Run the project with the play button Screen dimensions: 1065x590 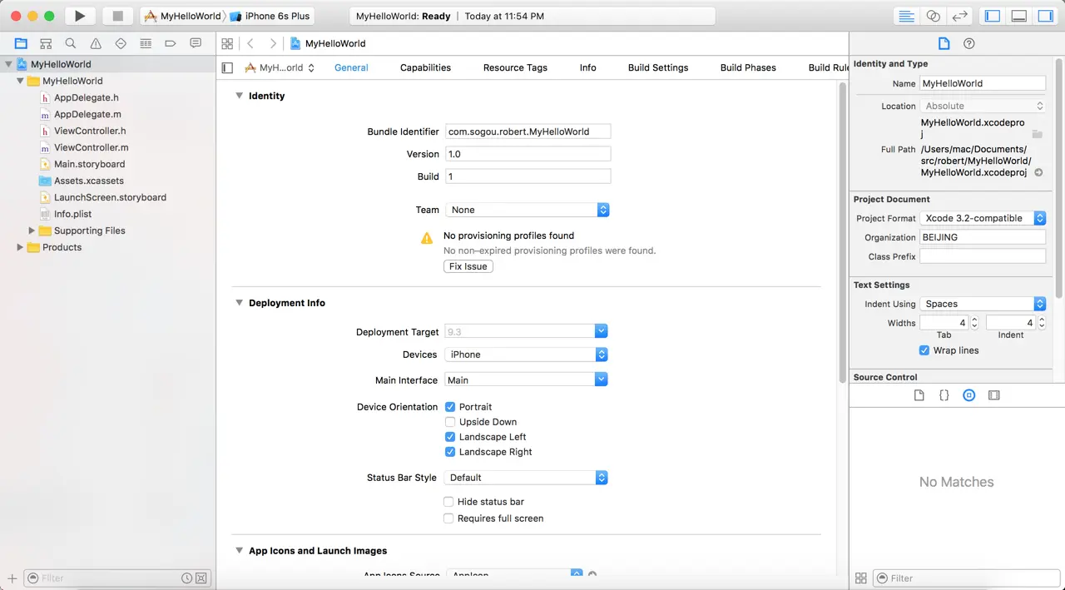79,16
